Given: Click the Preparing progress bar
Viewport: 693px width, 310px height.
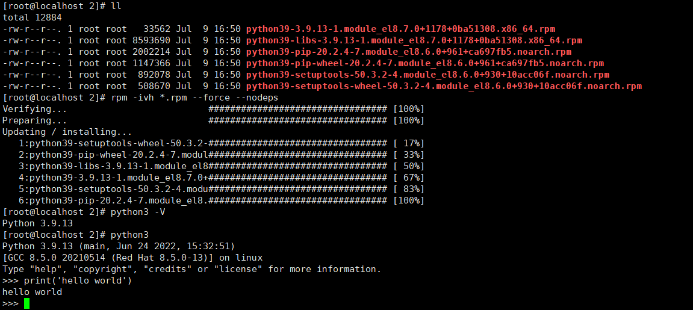Looking at the screenshot, I should point(298,120).
